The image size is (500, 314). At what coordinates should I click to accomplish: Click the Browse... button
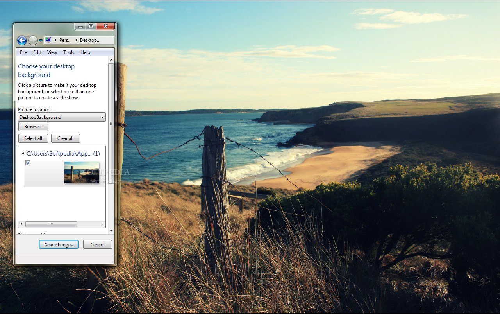pos(33,127)
